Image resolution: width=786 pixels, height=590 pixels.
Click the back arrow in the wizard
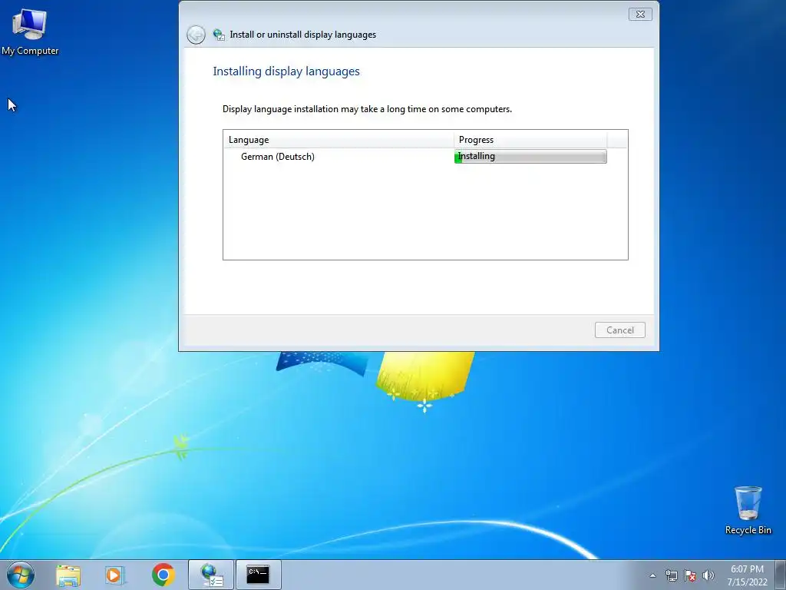click(196, 35)
